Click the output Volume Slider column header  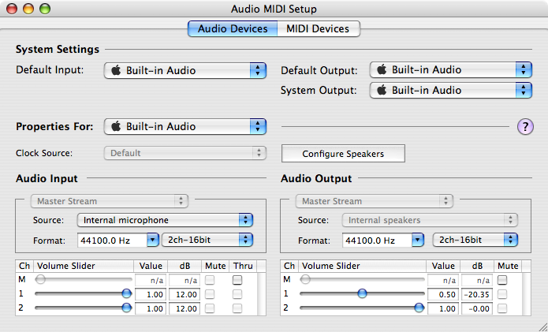(363, 266)
